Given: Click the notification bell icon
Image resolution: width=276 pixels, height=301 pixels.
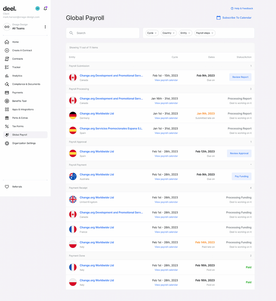Looking at the screenshot, I should click(x=45, y=9).
